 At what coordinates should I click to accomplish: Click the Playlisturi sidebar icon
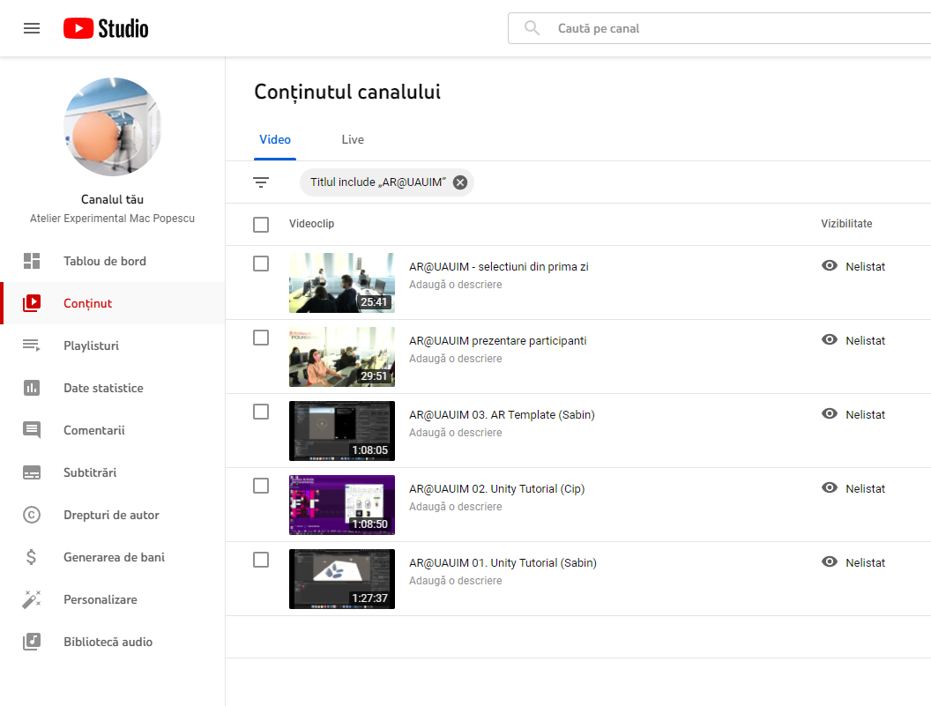pos(32,345)
